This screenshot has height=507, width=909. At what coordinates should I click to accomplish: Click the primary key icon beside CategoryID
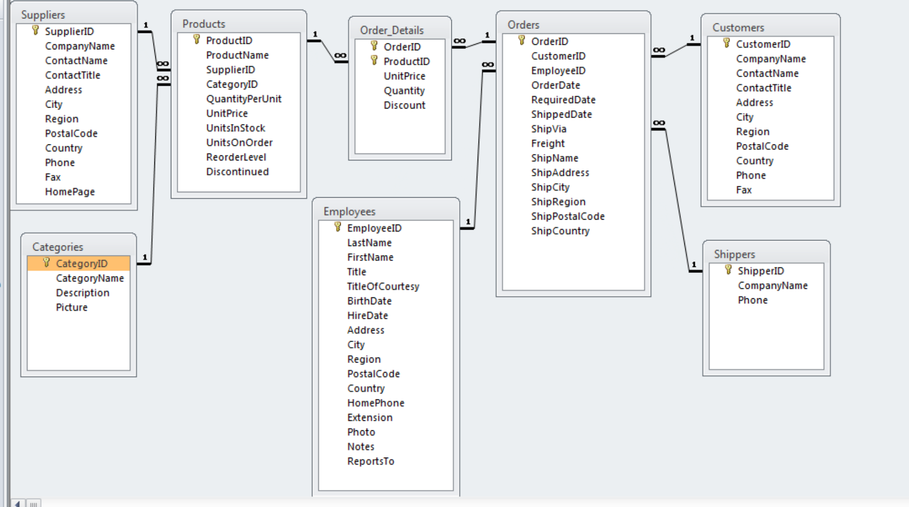coord(46,263)
